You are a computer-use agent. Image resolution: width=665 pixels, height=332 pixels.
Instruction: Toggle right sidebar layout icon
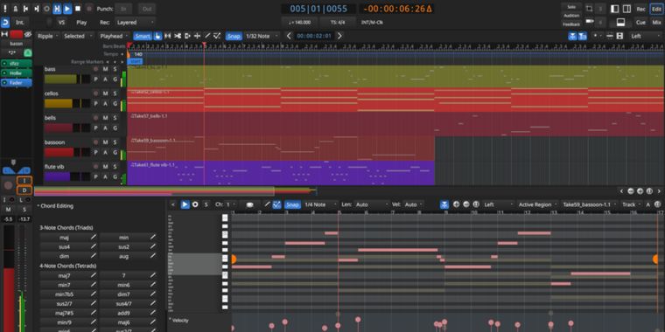click(x=626, y=9)
